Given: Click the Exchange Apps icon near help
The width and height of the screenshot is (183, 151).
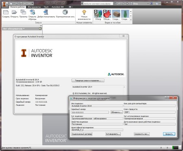Looking at the screenshot, I should click(151, 4).
